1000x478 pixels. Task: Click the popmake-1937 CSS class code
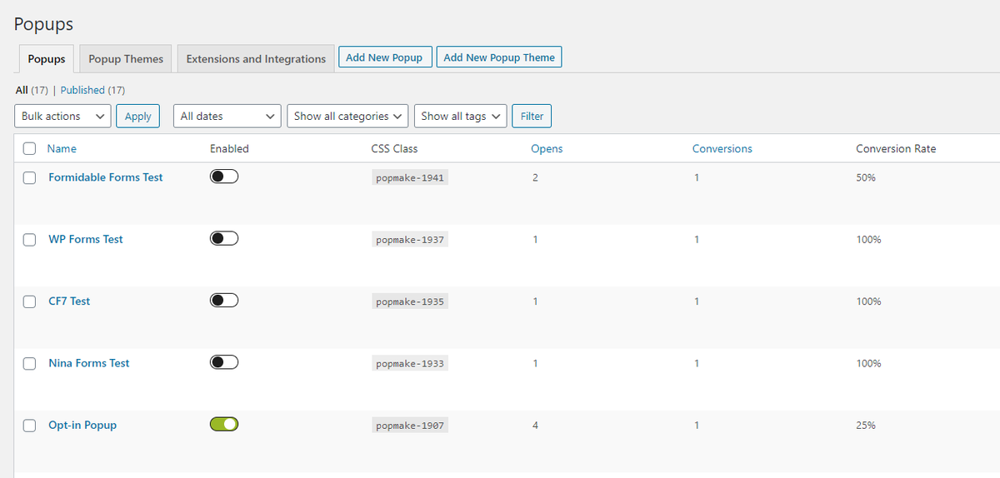(410, 240)
